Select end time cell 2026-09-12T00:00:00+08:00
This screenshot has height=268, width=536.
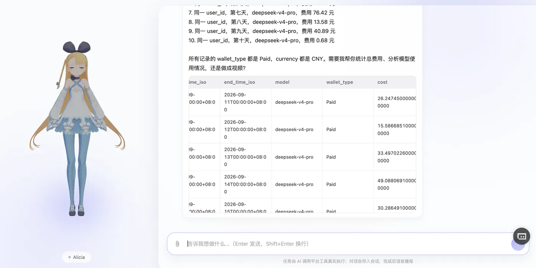point(245,130)
